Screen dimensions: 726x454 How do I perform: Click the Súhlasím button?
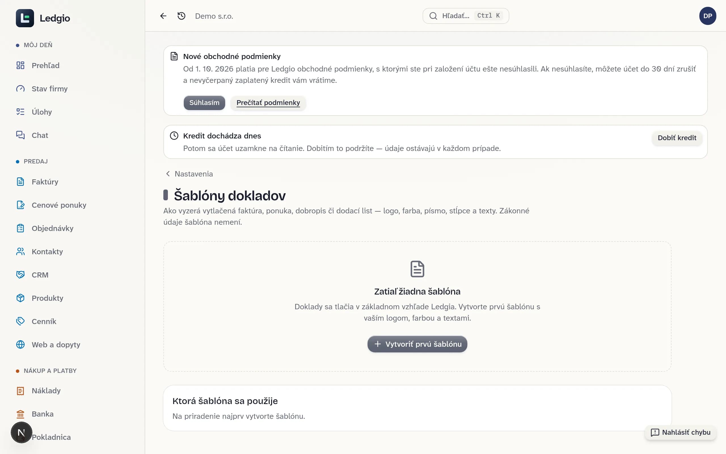point(204,103)
